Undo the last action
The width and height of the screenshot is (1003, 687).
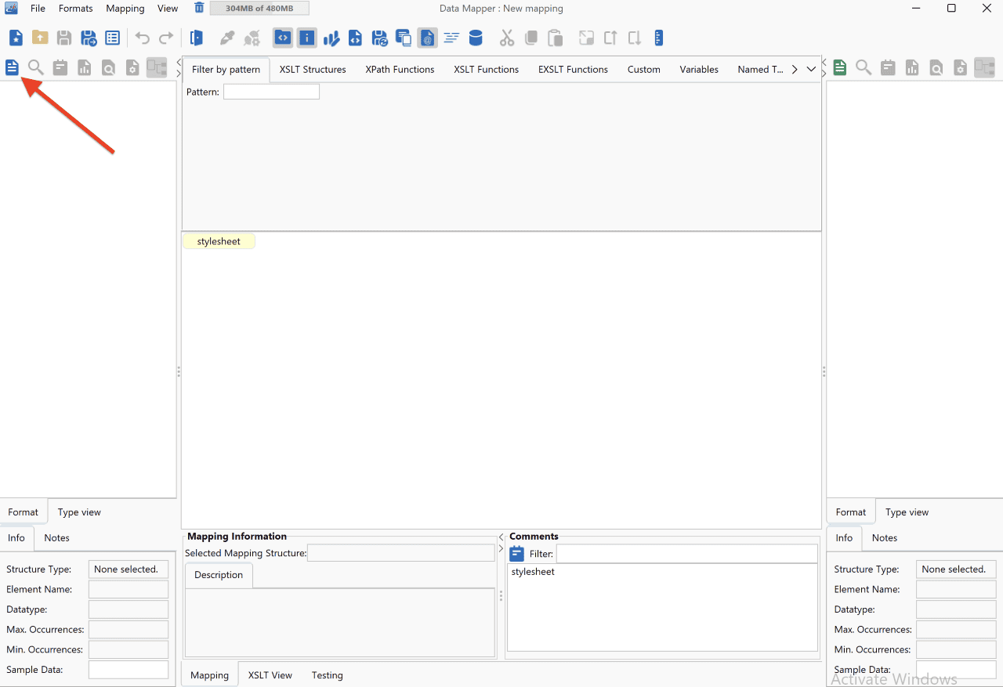click(x=142, y=38)
